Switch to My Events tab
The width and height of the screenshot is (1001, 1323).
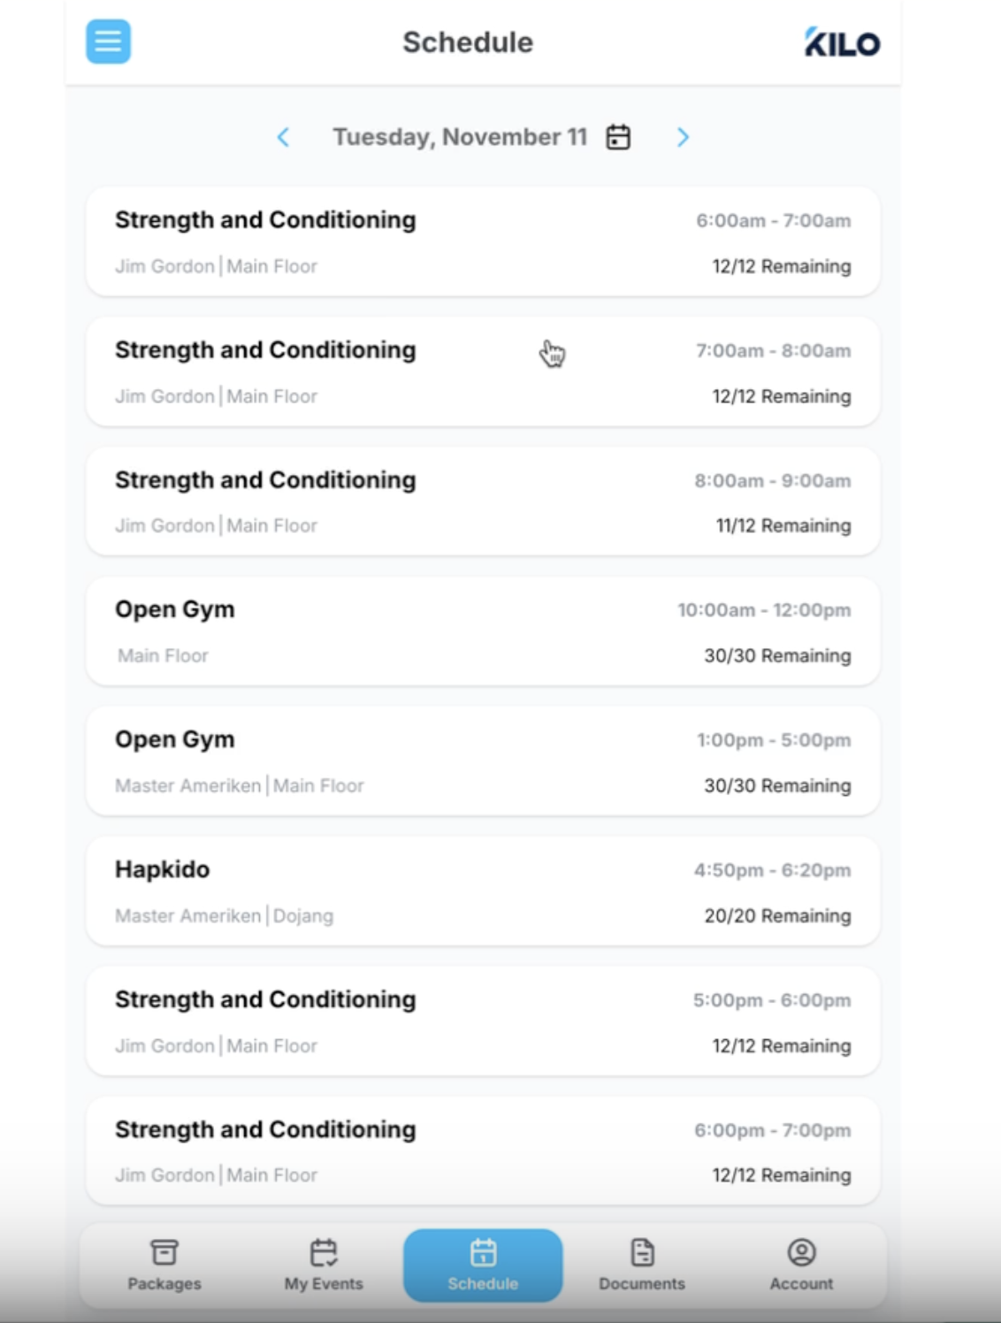point(324,1265)
